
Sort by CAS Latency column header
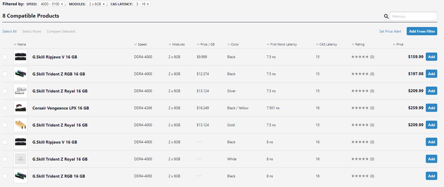tap(326, 44)
